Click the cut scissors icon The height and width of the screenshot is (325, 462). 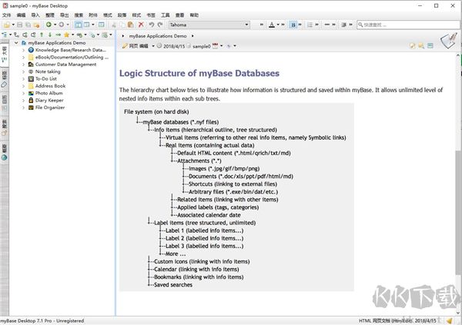(113, 25)
